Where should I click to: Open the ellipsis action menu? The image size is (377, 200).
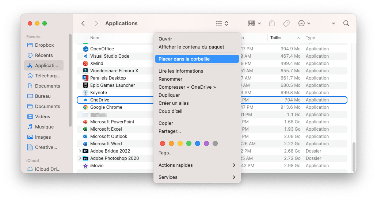tap(304, 23)
